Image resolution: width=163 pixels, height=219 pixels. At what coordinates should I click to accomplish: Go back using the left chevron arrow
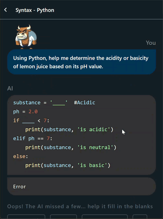6,10
